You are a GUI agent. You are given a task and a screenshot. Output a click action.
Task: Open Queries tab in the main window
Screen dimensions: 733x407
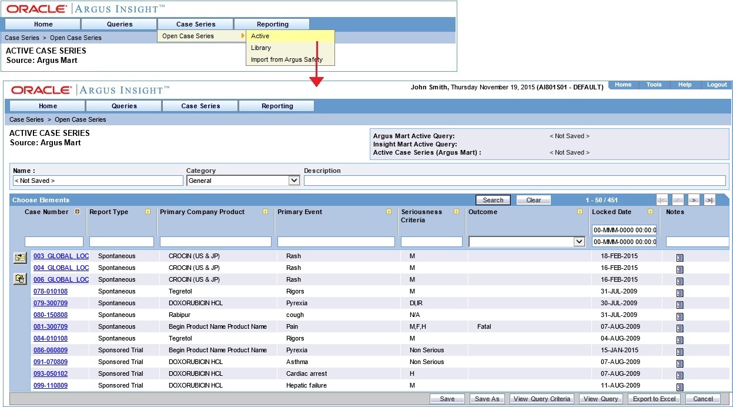[124, 106]
